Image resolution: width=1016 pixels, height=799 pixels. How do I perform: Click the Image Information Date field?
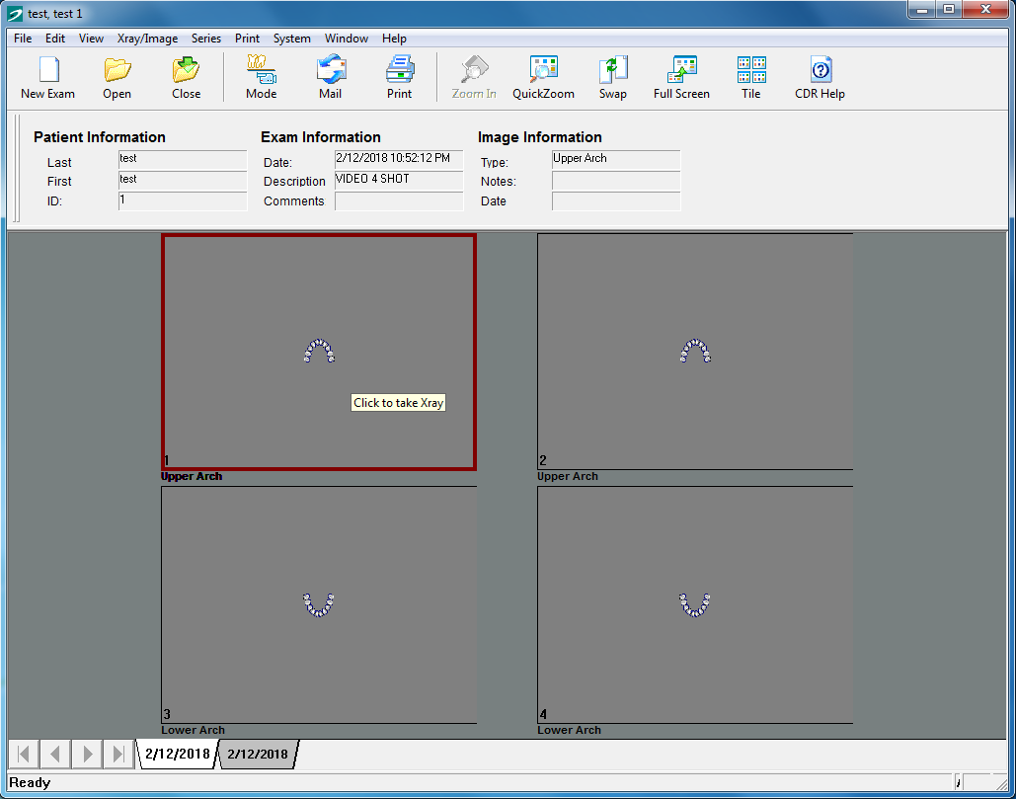615,200
